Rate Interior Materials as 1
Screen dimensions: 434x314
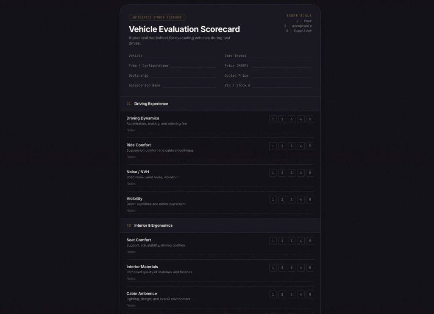coord(273,268)
